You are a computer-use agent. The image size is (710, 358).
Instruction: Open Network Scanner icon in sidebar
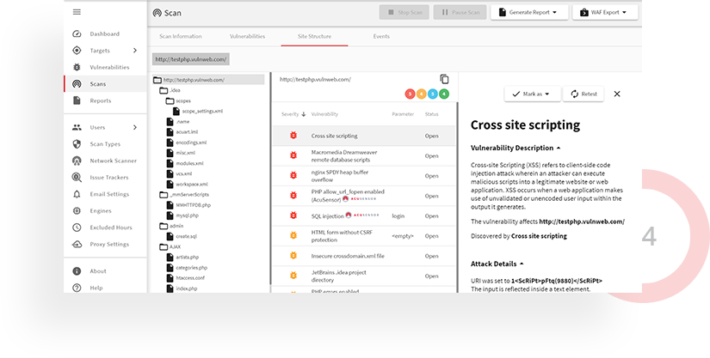[x=77, y=161]
